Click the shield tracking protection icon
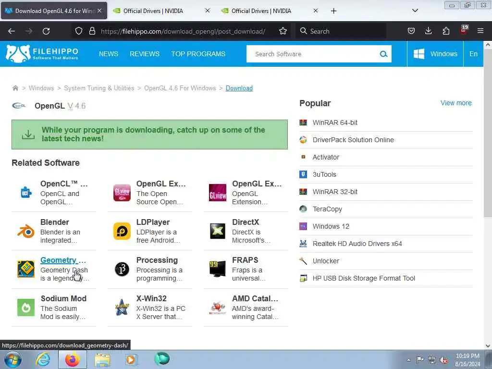This screenshot has height=369, width=492. 79,31
